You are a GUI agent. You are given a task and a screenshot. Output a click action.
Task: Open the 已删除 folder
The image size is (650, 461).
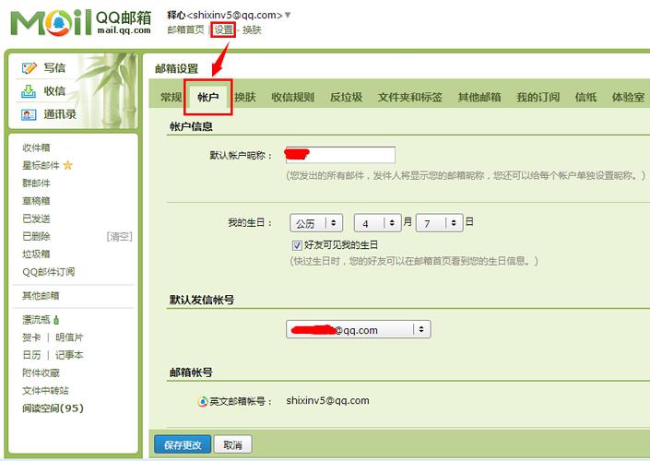36,236
